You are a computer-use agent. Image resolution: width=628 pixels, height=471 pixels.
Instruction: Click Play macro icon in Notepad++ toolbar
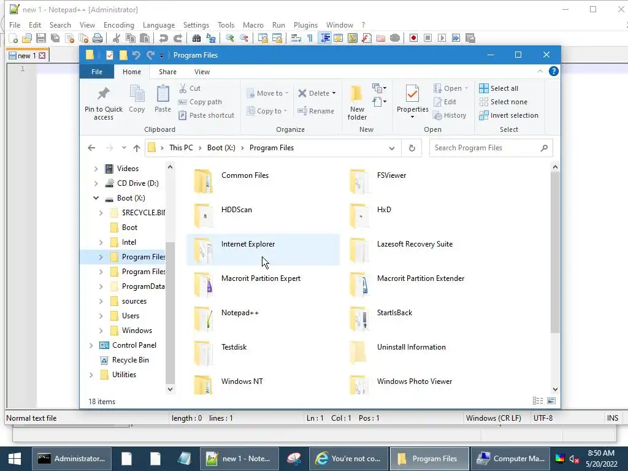442,38
